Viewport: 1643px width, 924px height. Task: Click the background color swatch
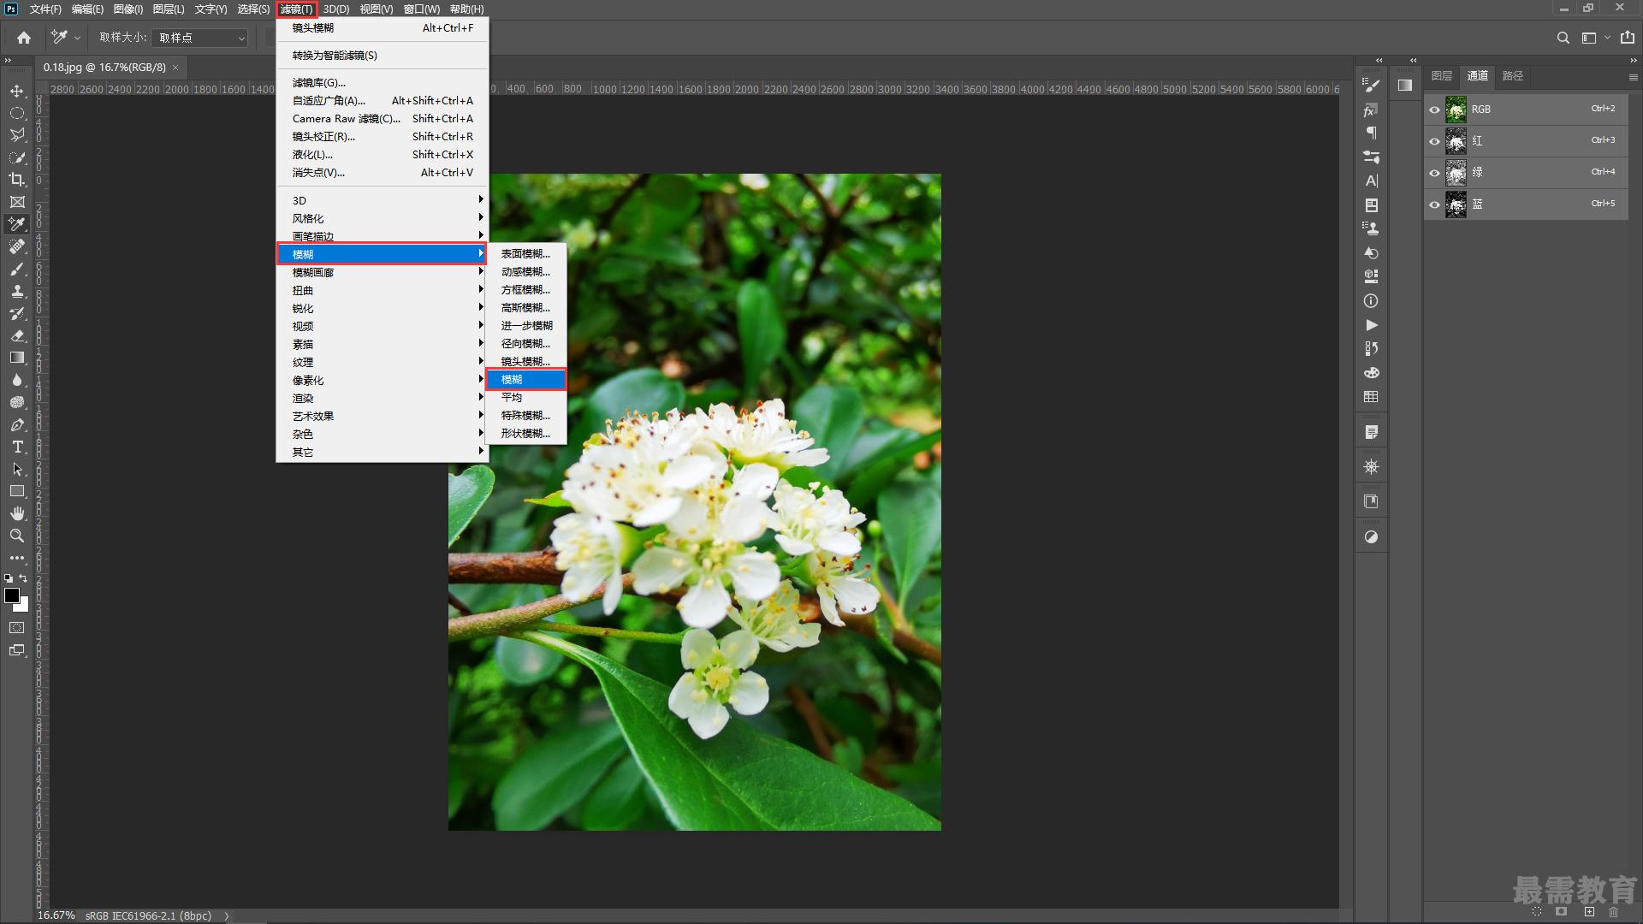tap(24, 607)
